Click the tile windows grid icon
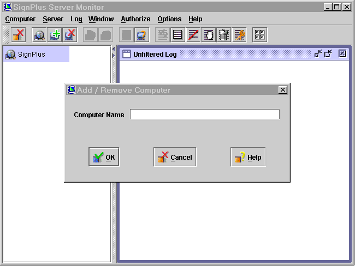355x266 pixels. tap(260, 35)
